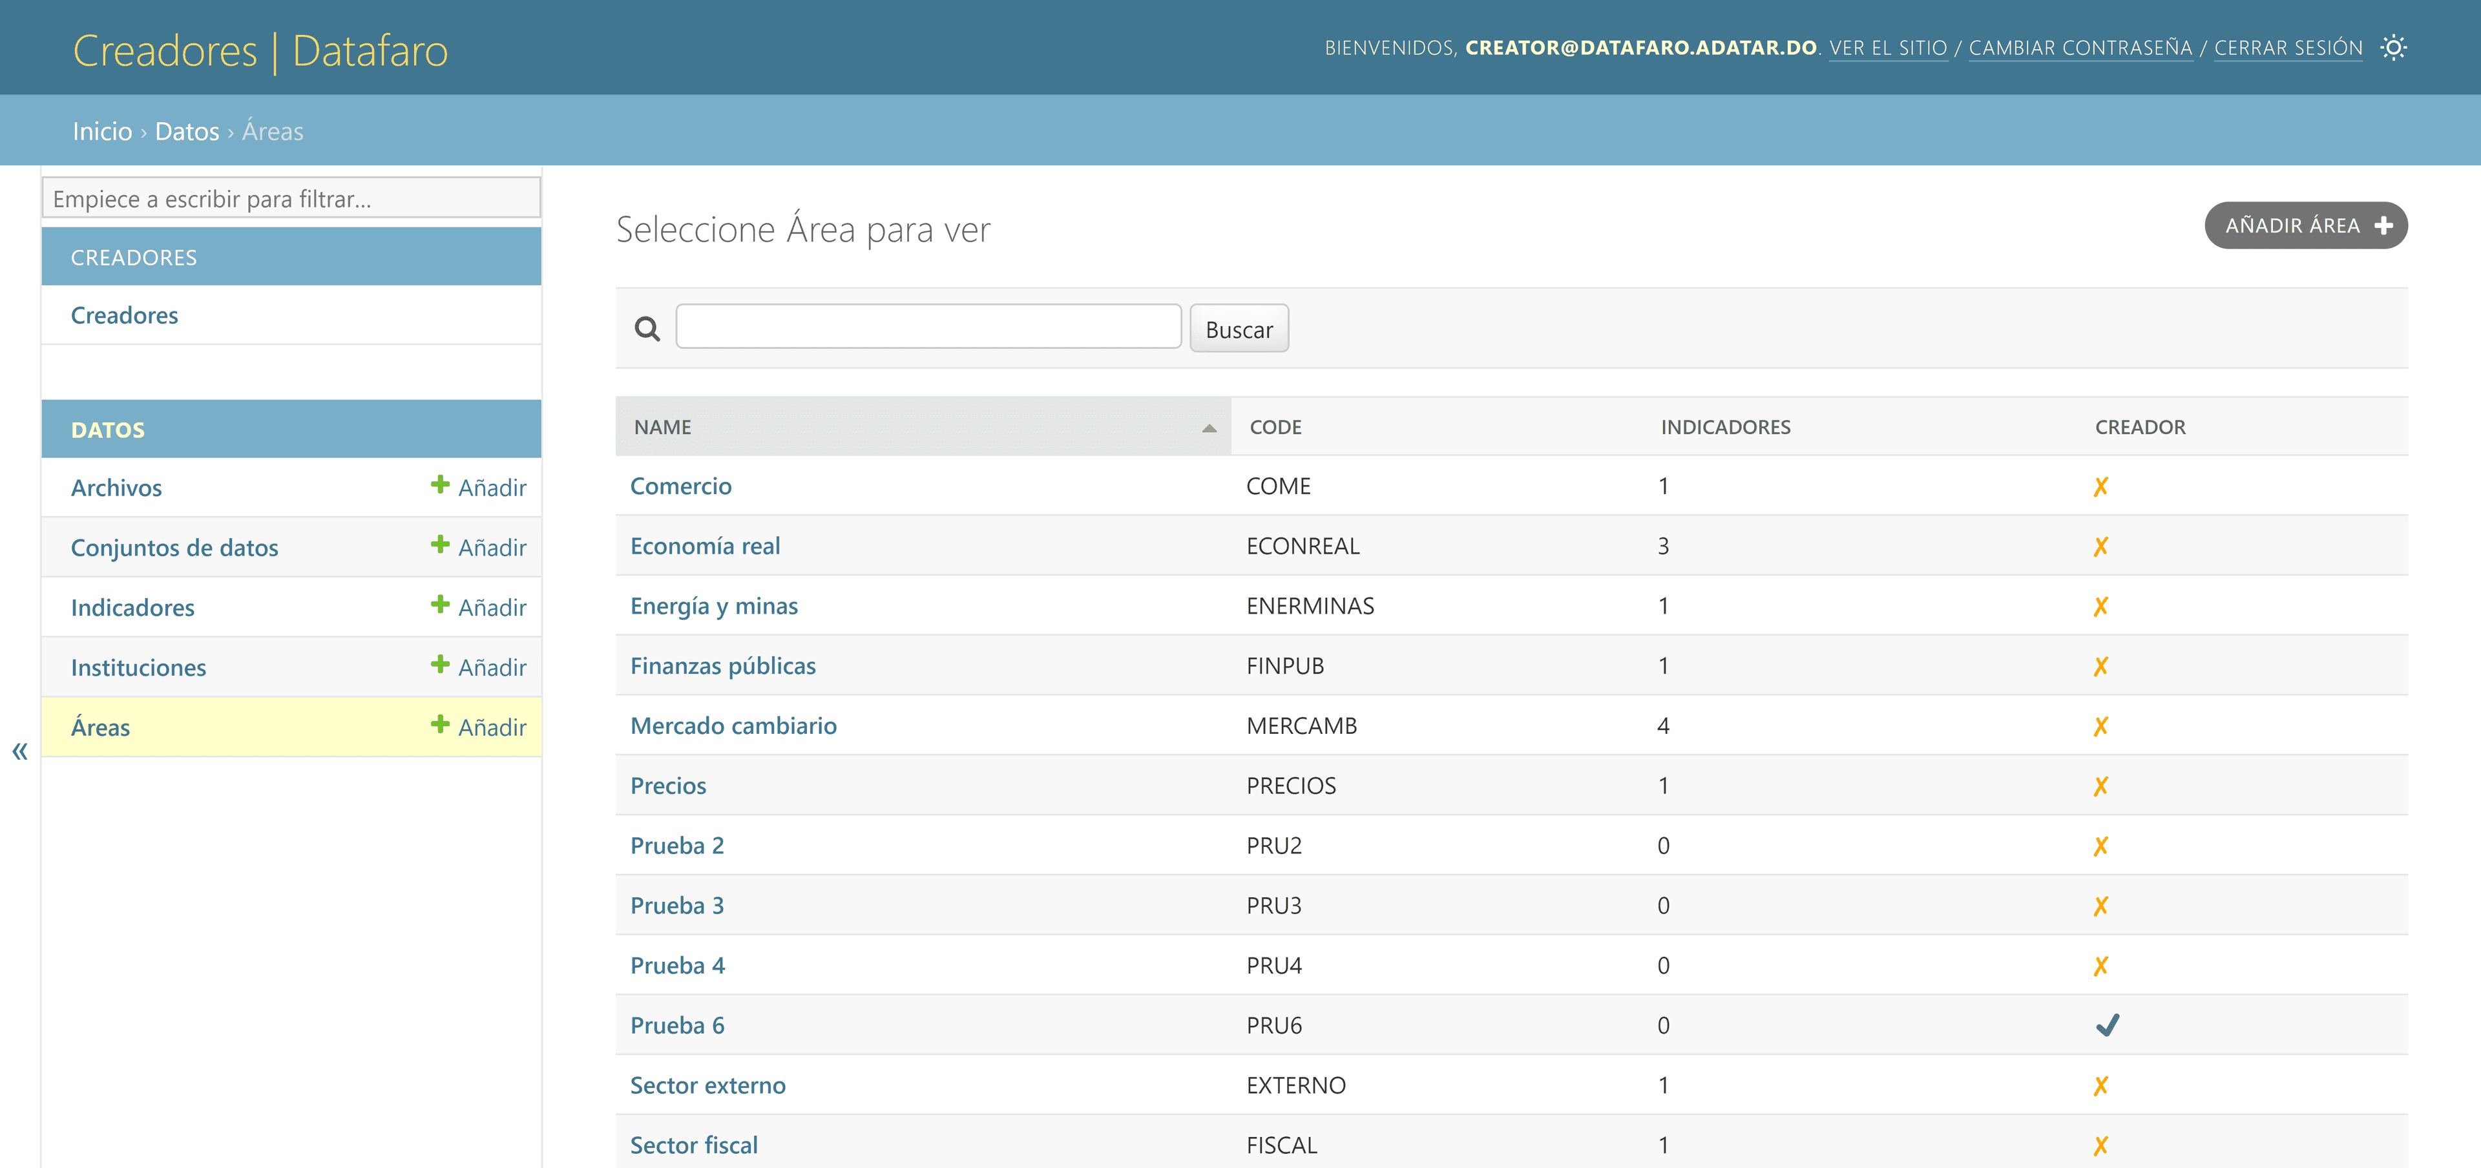Click the creador X icon for Comercio

pyautogui.click(x=2100, y=486)
